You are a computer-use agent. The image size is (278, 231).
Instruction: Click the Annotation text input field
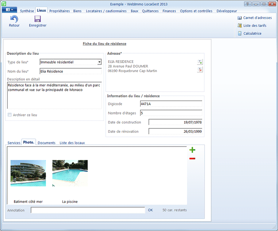tap(88, 210)
